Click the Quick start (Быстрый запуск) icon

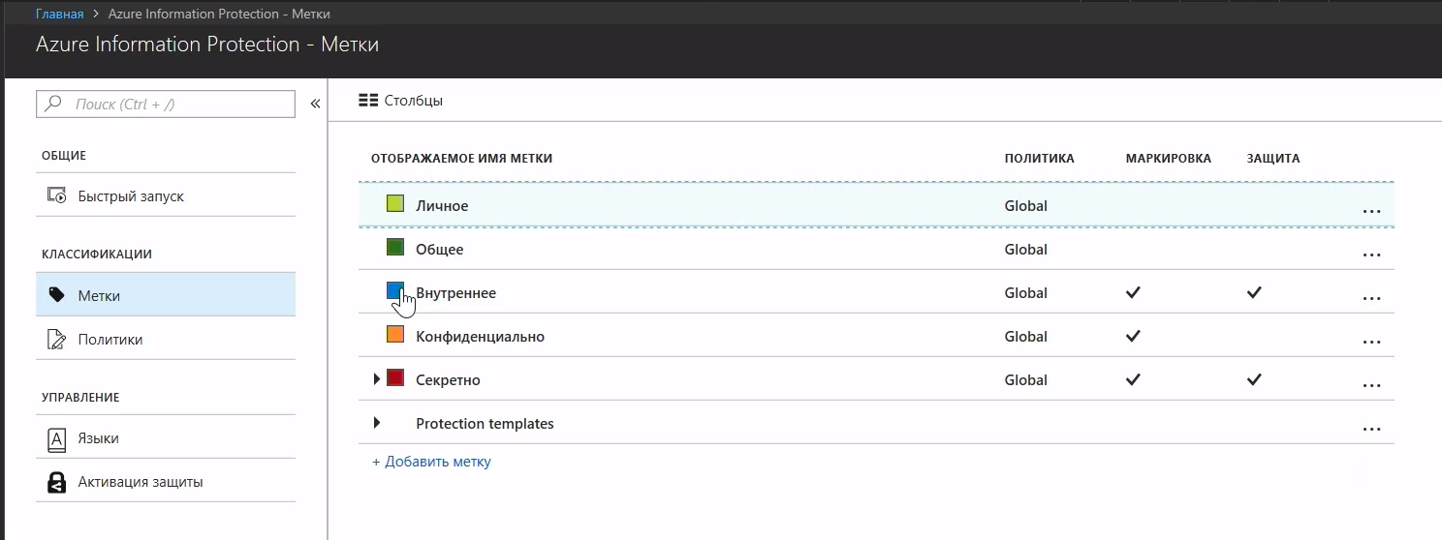click(x=56, y=196)
